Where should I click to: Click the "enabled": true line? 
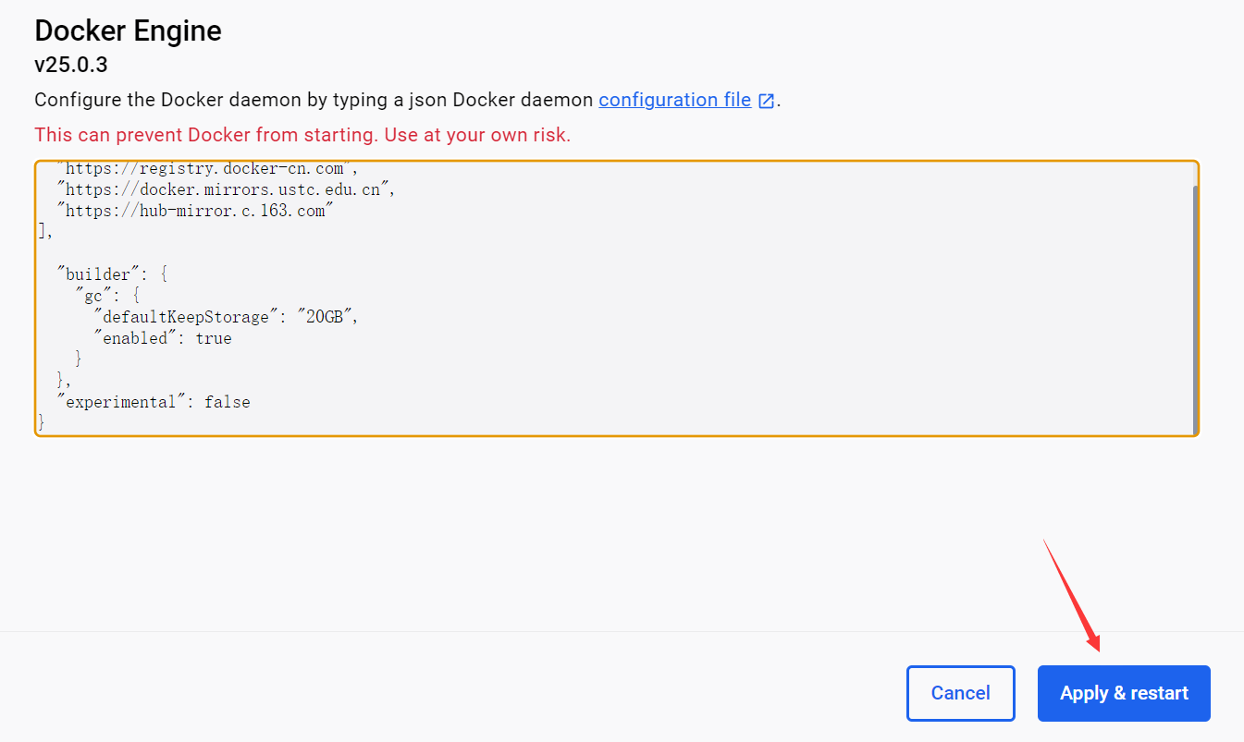163,338
